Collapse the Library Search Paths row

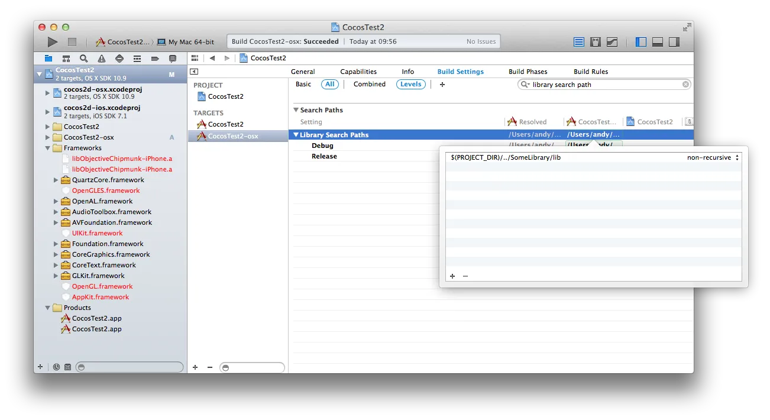click(x=296, y=135)
